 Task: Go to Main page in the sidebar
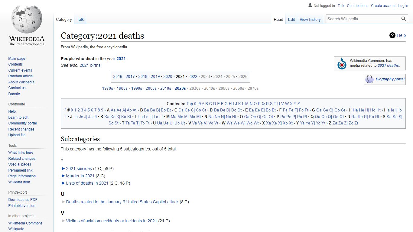[x=17, y=59]
